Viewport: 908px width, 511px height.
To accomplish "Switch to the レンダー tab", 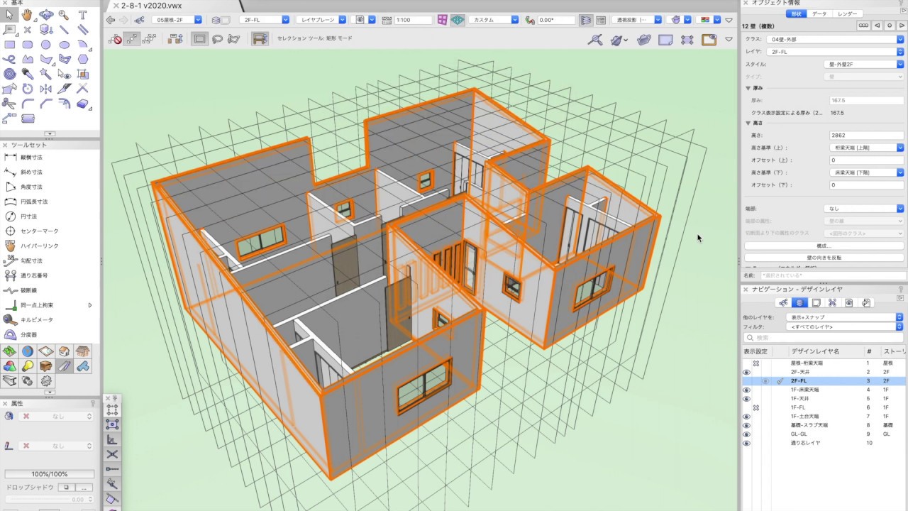I will [847, 13].
